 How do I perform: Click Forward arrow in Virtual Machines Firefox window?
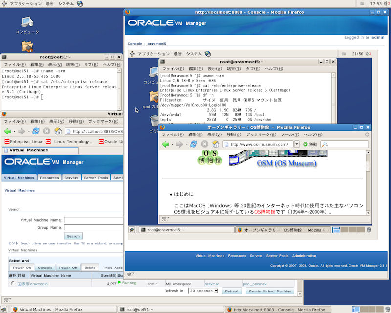[22, 131]
